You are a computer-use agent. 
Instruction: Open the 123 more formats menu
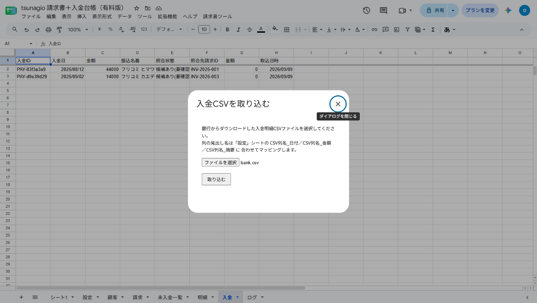144,30
